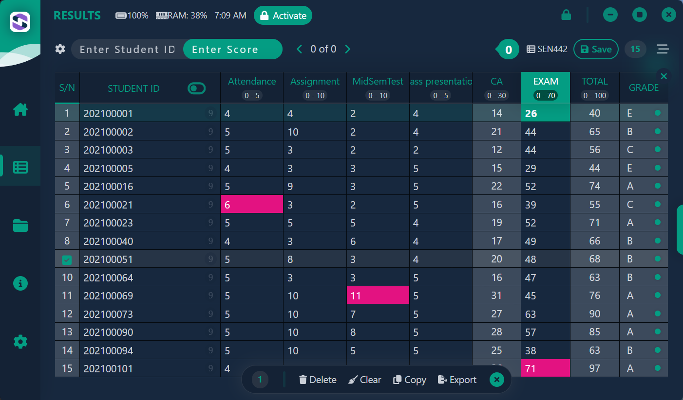Open the SEN442 course selector
This screenshot has height=400, width=683.
(547, 49)
